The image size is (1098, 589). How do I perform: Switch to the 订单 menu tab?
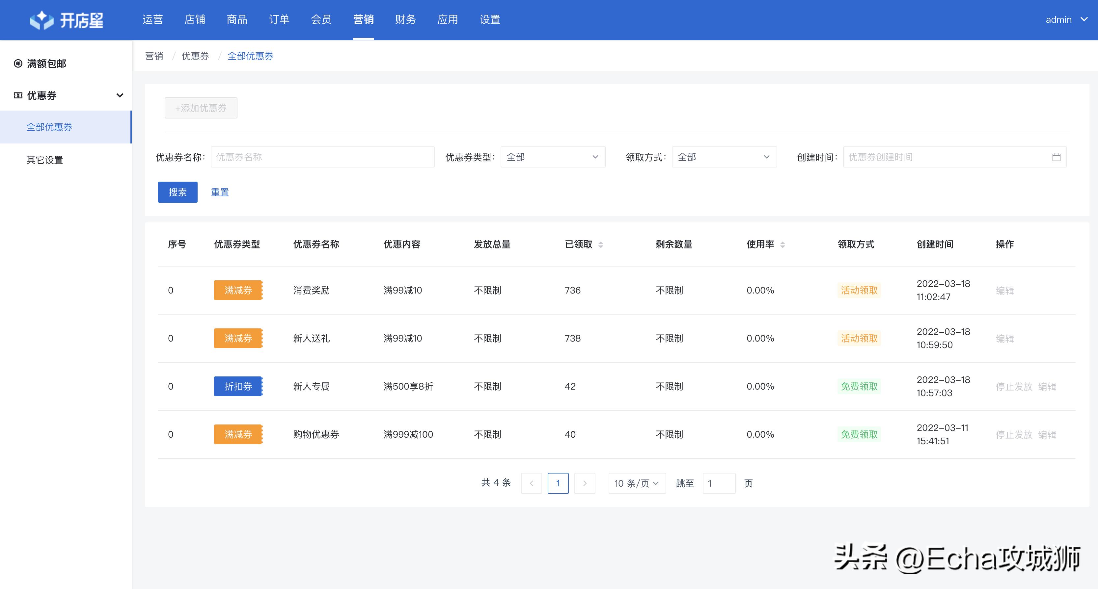pos(279,20)
